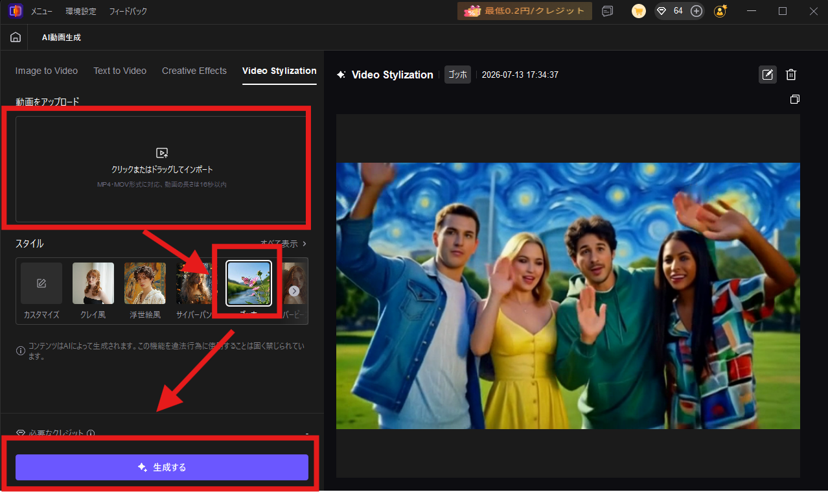Click the 最低0.2円/クレジット promo banner
Image resolution: width=828 pixels, height=492 pixels.
click(x=525, y=11)
